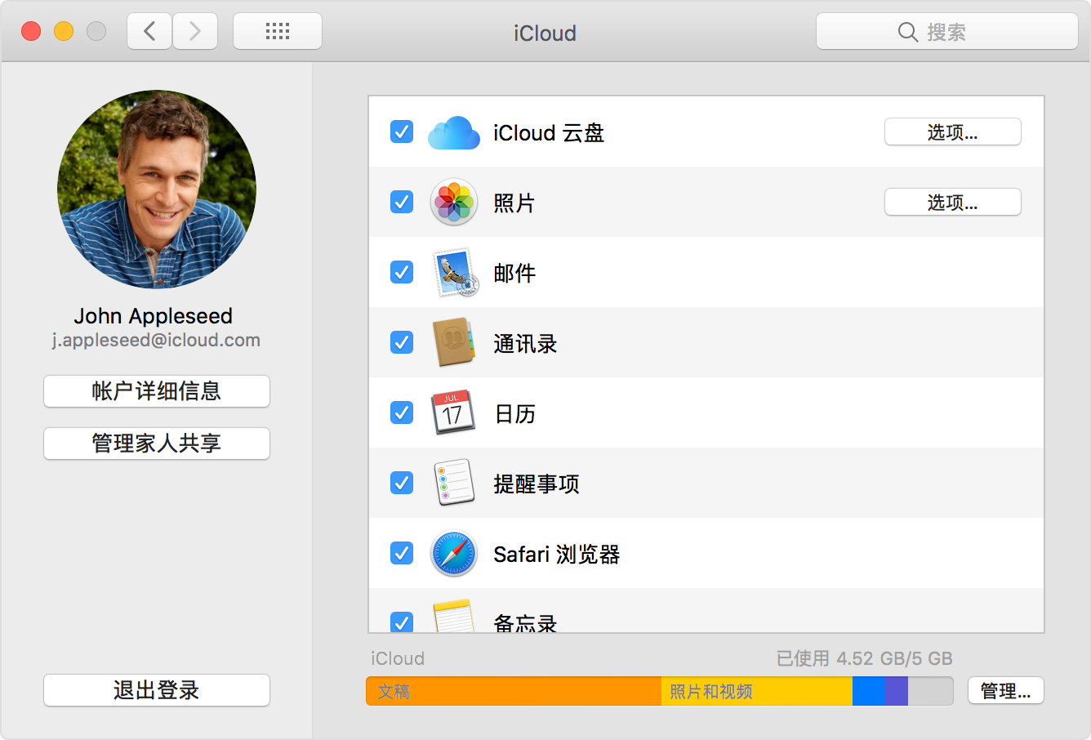Click 帐户详细信息 button
Image resolution: width=1091 pixels, height=740 pixels.
coord(156,391)
